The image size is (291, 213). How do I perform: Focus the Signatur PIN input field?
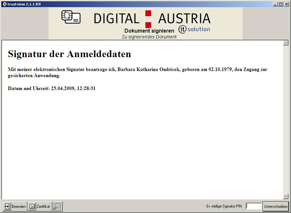254,206
